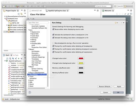136x106 pixels.
Task: Switch to Resource perspective
Action: coord(128,6)
